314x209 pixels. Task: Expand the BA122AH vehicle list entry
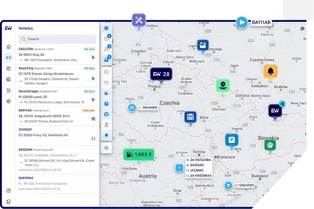(x=57, y=160)
